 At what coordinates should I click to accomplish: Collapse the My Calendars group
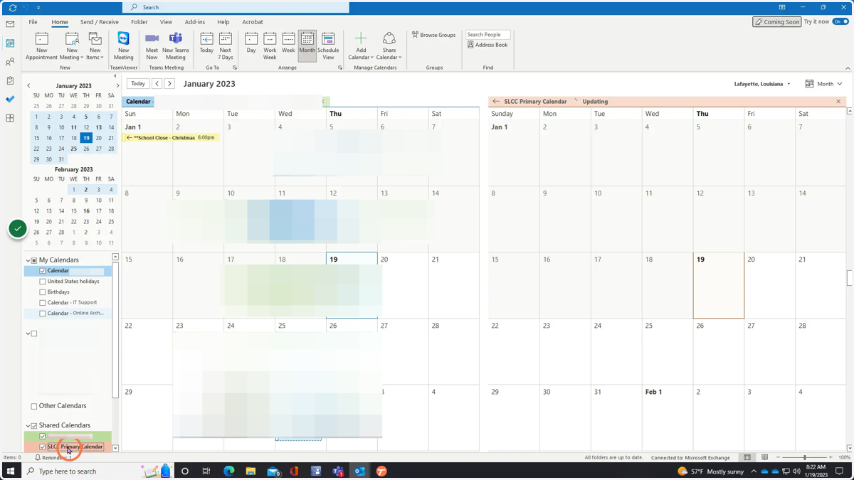pyautogui.click(x=28, y=260)
